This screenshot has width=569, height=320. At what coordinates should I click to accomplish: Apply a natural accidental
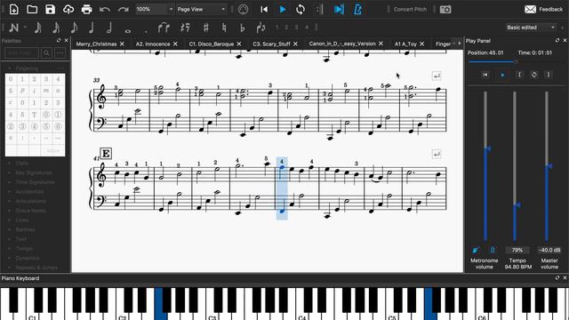click(224, 28)
